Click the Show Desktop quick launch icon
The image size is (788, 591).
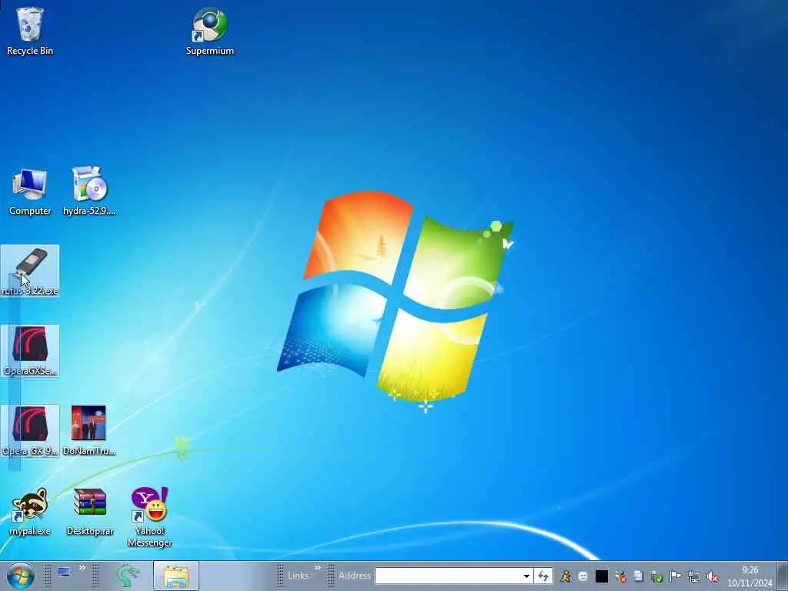[x=64, y=573]
